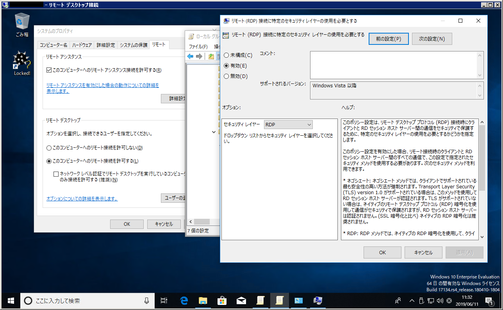Launch Microsoft Edge from the taskbar

184,301
